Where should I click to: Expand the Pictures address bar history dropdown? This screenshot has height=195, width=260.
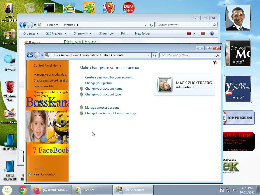145,25
